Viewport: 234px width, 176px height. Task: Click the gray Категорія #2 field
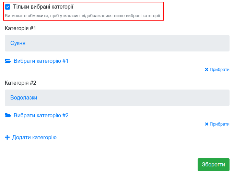coord(117,98)
